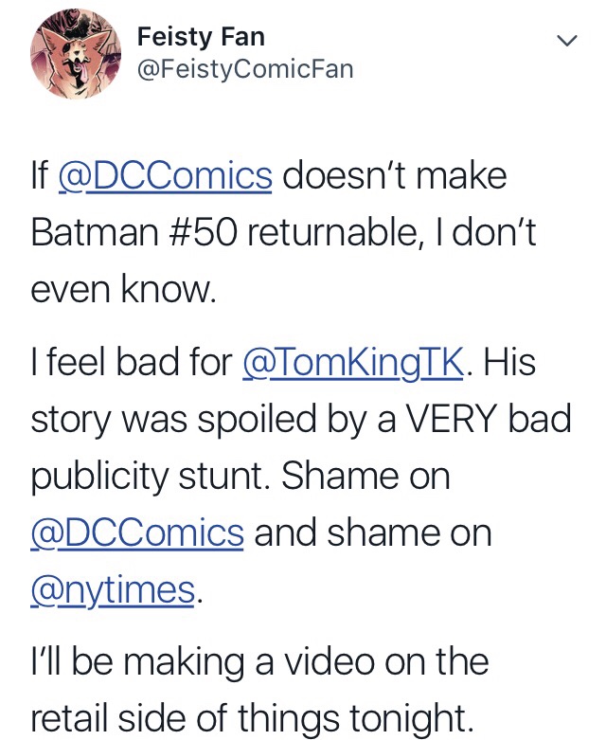This screenshot has width=606, height=740.
Task: Open the @nytimes mention
Action: click(113, 590)
